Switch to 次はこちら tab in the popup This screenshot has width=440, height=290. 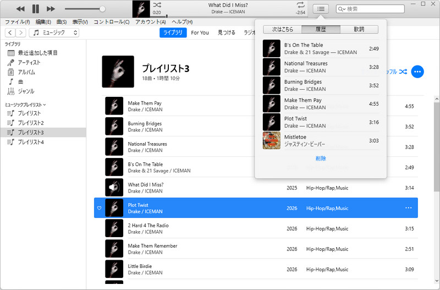[x=283, y=29]
